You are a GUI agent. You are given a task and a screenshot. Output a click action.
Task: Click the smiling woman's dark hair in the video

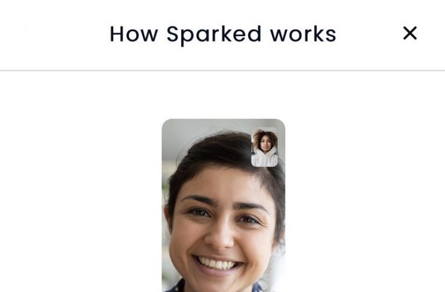click(216, 153)
